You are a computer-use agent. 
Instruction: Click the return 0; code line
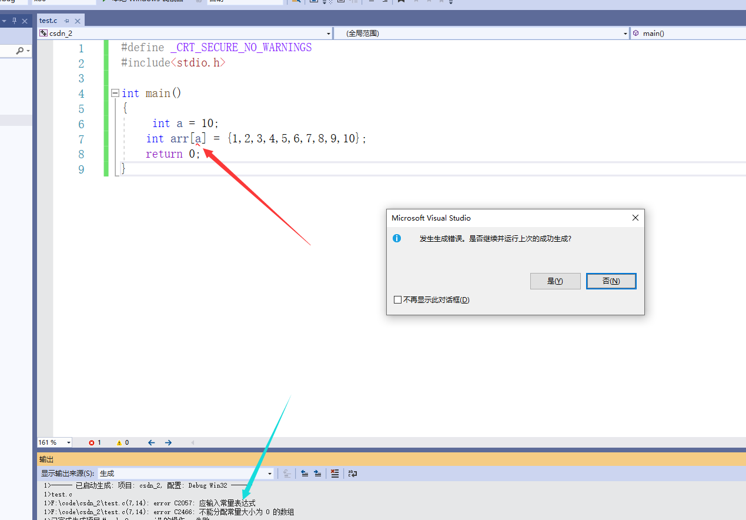point(173,154)
